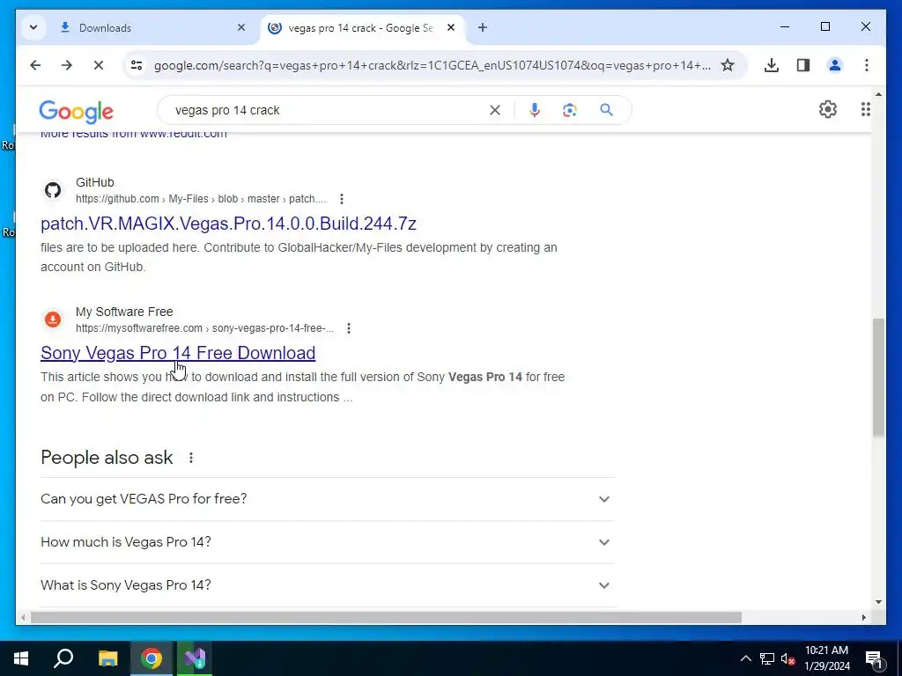The width and height of the screenshot is (902, 676).
Task: Show hidden system tray icons
Action: point(745,658)
